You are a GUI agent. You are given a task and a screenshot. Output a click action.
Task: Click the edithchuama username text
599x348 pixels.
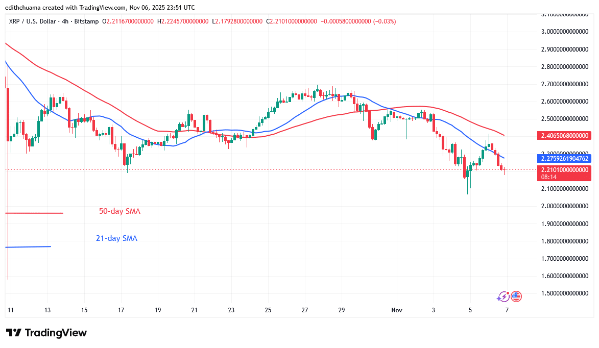coord(23,7)
